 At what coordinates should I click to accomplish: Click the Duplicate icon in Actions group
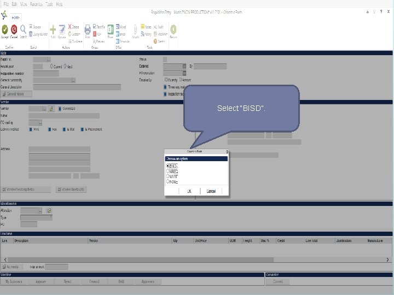[71, 41]
